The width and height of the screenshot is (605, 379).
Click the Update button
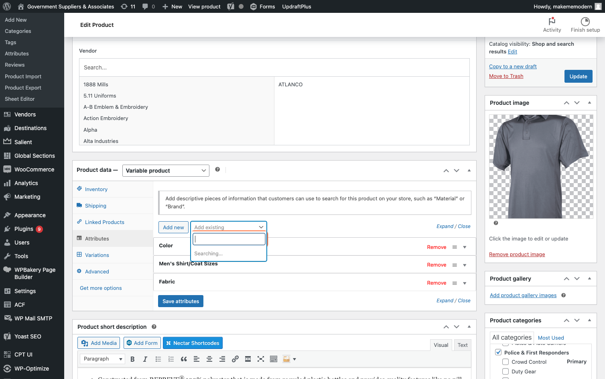tap(578, 76)
